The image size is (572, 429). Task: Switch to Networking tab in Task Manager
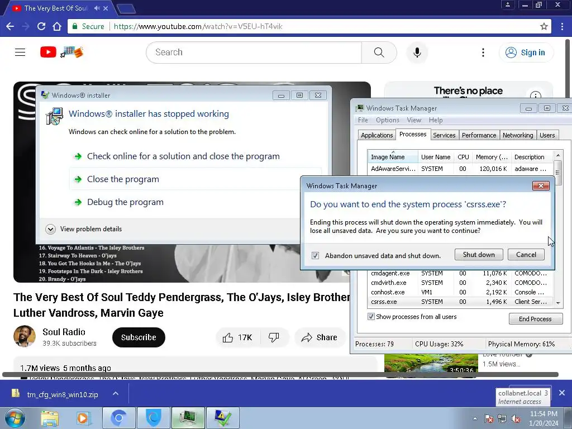point(518,135)
